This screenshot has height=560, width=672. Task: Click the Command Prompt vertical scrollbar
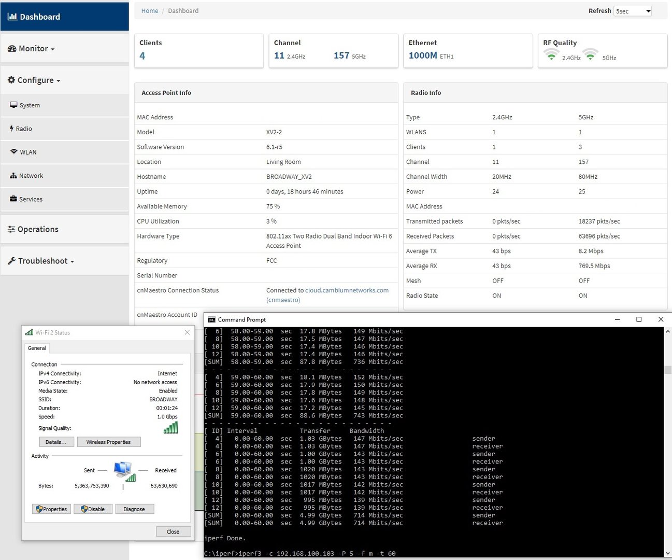pos(667,370)
